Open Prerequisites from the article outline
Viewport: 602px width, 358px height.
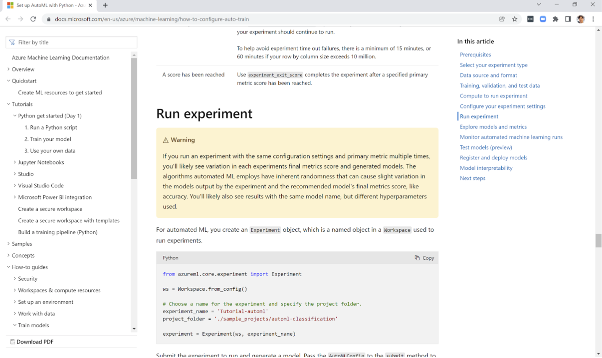click(475, 54)
